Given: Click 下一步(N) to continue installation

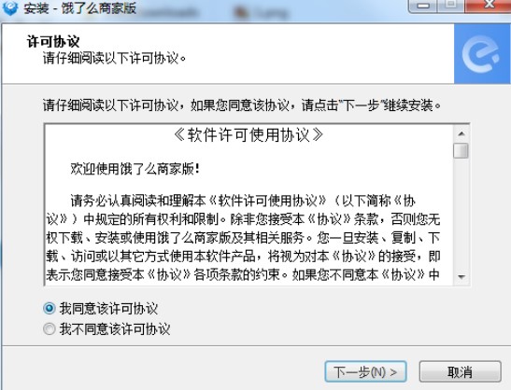Looking at the screenshot, I should pyautogui.click(x=365, y=371).
